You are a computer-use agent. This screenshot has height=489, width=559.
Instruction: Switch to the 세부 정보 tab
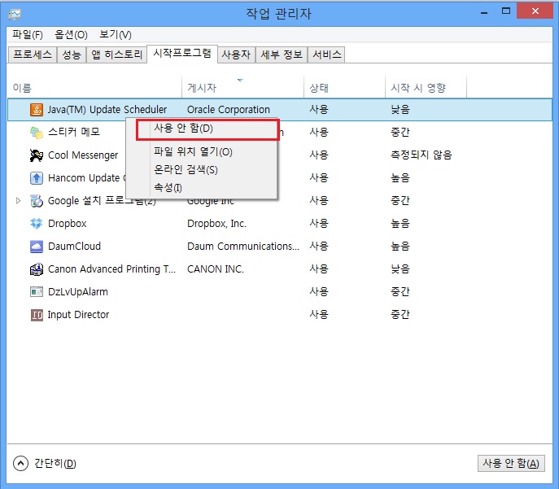click(282, 55)
